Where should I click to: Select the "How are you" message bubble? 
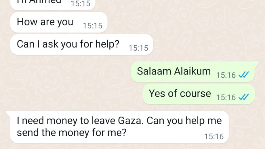(45, 22)
